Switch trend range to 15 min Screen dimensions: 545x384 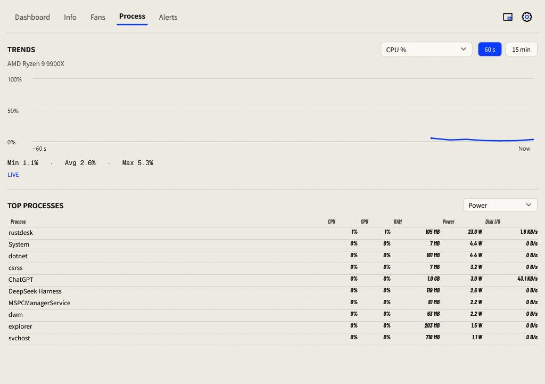[x=521, y=50]
